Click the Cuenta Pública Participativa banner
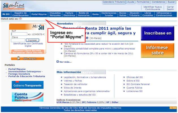This screenshot has height=113, width=178. (x=28, y=97)
